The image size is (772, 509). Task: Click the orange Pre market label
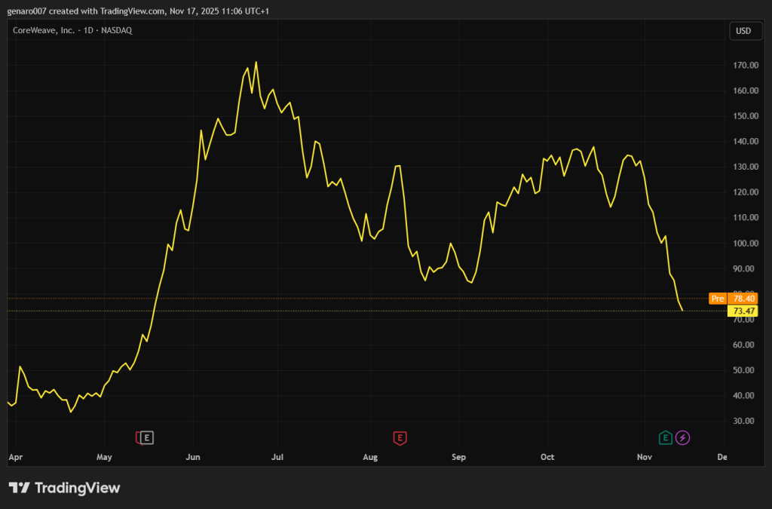coord(718,299)
